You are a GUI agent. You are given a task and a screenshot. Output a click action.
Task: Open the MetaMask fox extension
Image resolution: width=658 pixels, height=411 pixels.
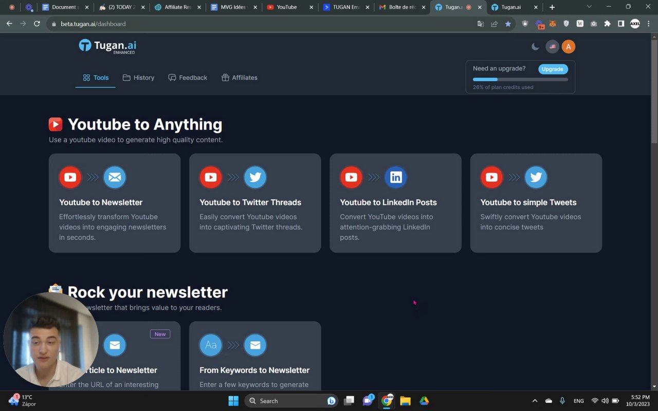click(x=553, y=24)
